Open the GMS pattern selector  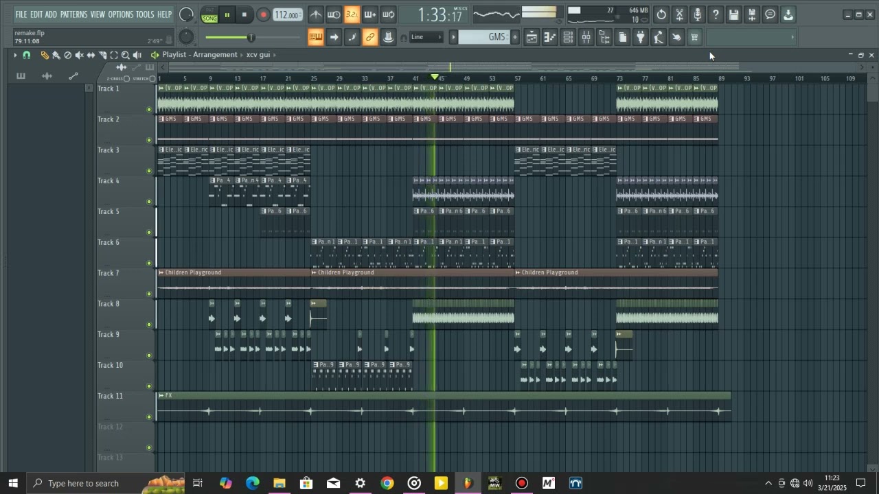click(484, 37)
